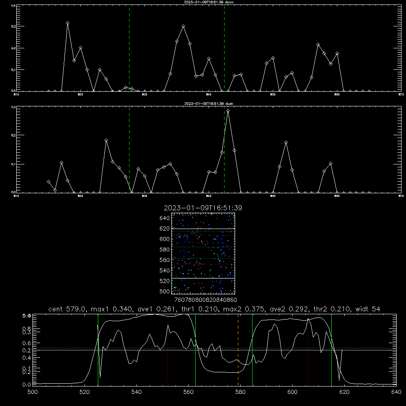Image resolution: width=406 pixels, height=406 pixels.
Task: Click the 0.3 y-axis label of the dawn plot
Action: click(14, 26)
